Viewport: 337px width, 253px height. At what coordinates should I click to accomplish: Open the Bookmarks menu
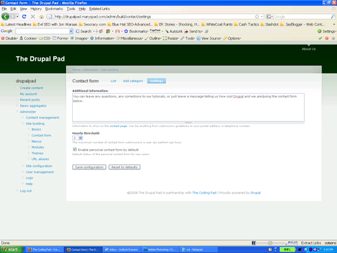(x=54, y=9)
